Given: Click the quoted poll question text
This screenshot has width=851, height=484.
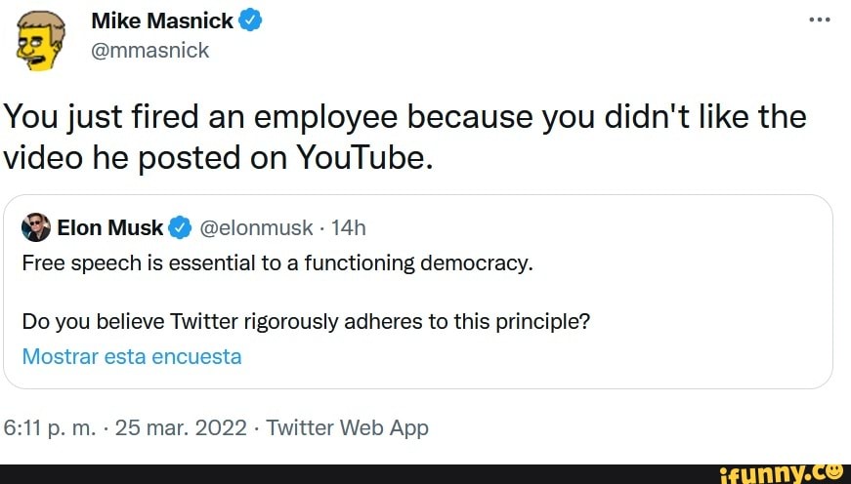Looking at the screenshot, I should pyautogui.click(x=306, y=321).
